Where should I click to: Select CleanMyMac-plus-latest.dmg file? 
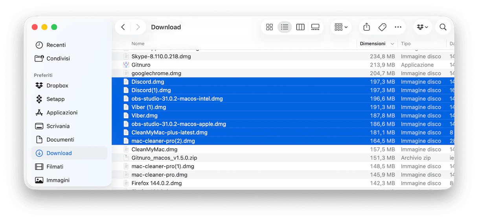[283, 133]
